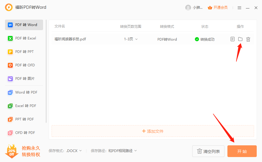Click the Foxit app logo

point(9,8)
